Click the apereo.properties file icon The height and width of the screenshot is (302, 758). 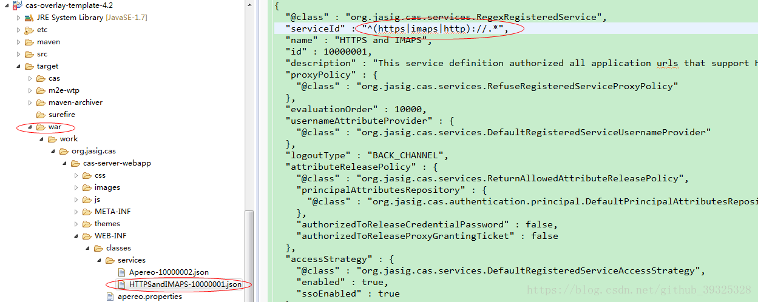click(110, 297)
